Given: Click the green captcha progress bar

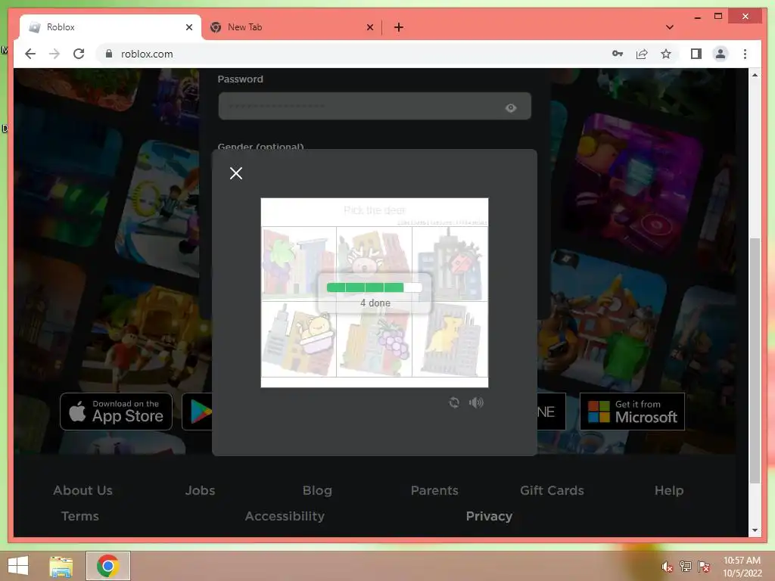Looking at the screenshot, I should (x=374, y=287).
